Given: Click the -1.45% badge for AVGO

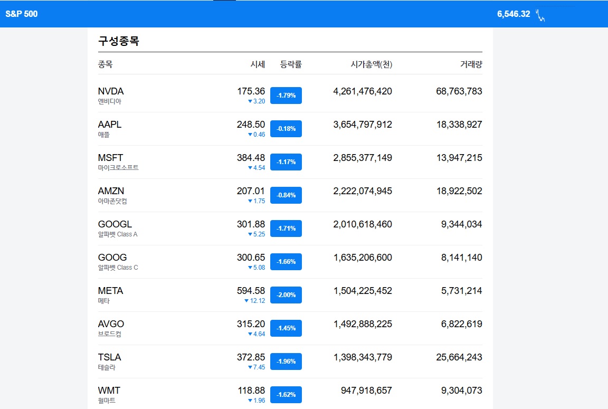Looking at the screenshot, I should tap(286, 328).
